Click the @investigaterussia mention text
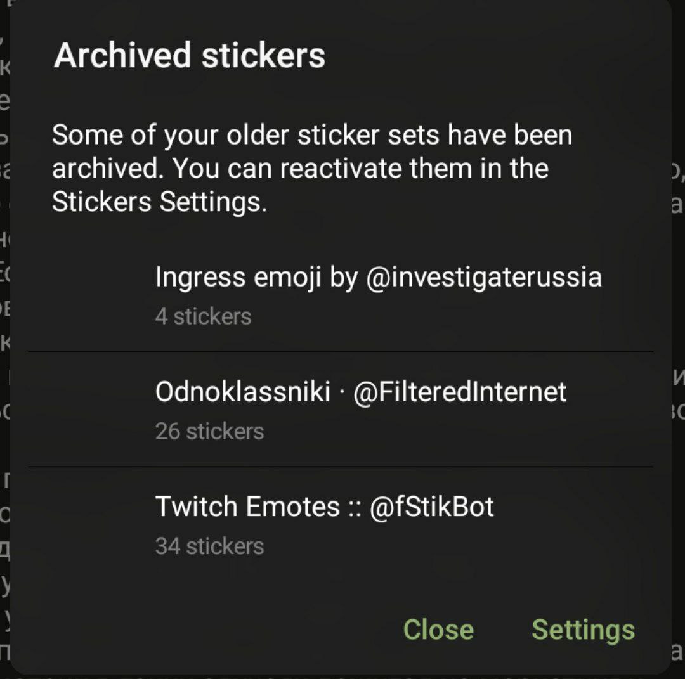The width and height of the screenshot is (685, 679). coord(483,278)
